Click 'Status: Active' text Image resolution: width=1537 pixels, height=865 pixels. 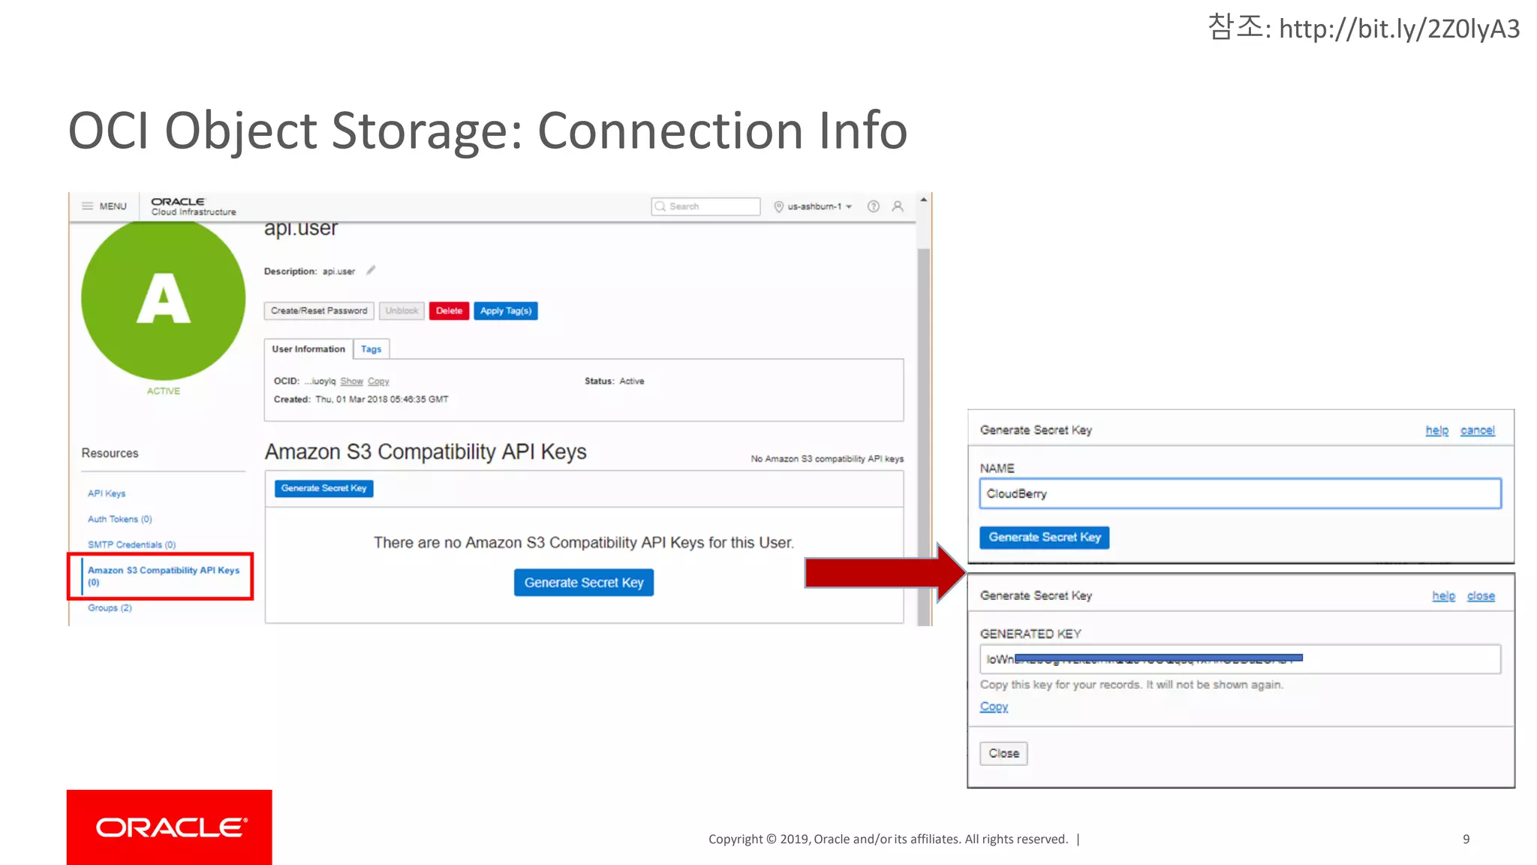pos(614,381)
